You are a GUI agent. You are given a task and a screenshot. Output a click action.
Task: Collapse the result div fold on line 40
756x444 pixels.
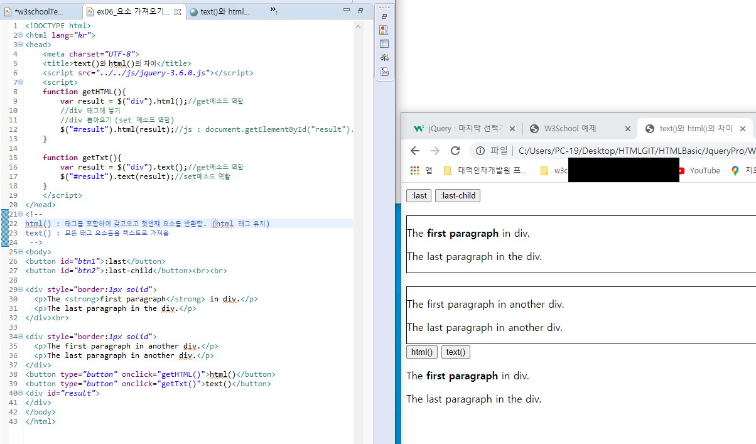click(22, 393)
